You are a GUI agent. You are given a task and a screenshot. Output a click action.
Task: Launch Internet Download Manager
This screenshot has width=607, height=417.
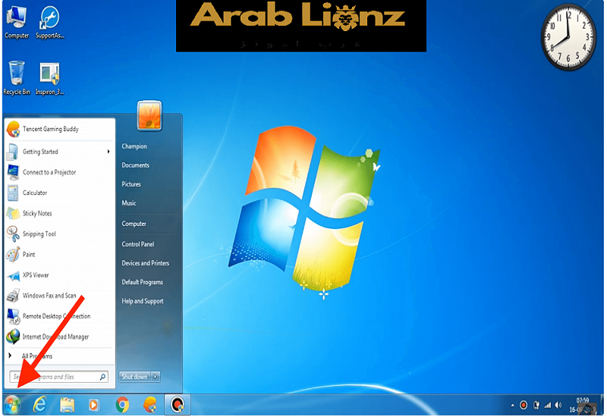click(x=60, y=337)
